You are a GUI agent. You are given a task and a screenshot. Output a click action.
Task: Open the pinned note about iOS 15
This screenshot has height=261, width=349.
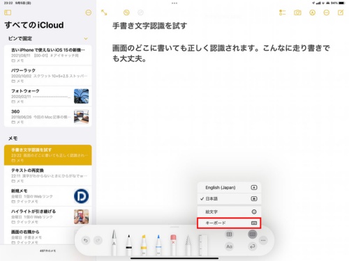click(48, 55)
